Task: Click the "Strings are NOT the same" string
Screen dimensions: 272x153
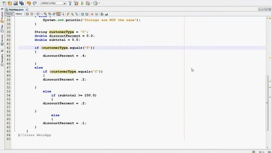Action: click(x=110, y=20)
